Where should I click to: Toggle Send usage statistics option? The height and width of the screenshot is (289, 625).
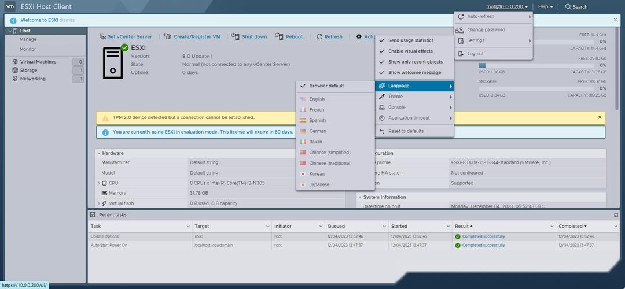414,40
